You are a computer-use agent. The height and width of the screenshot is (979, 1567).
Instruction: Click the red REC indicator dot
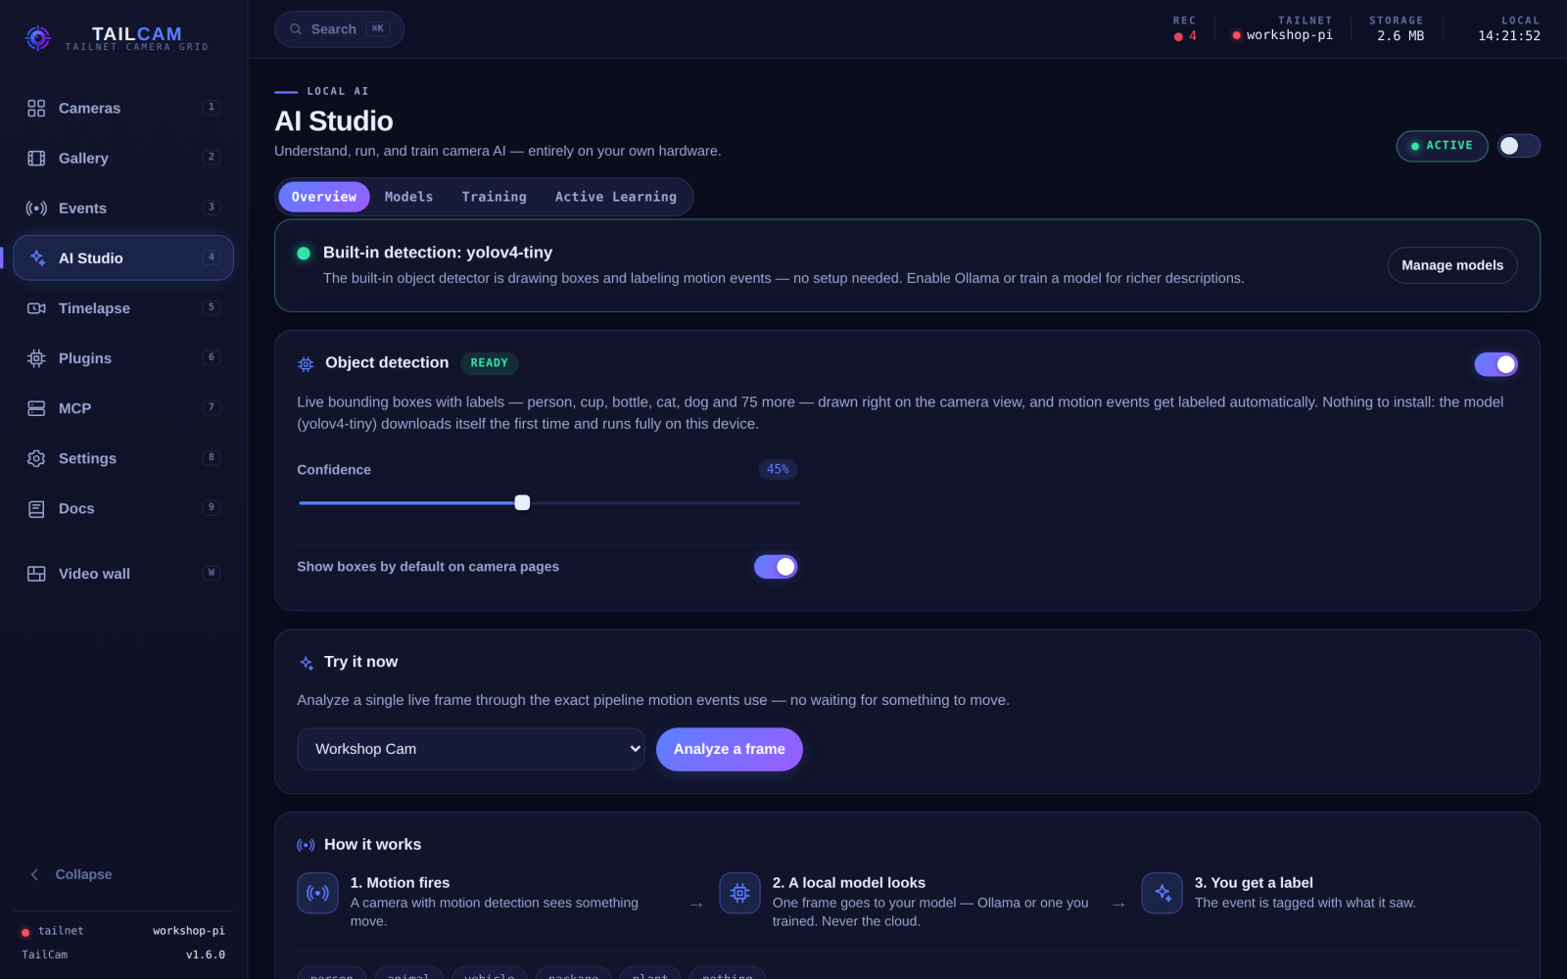[x=1178, y=36]
